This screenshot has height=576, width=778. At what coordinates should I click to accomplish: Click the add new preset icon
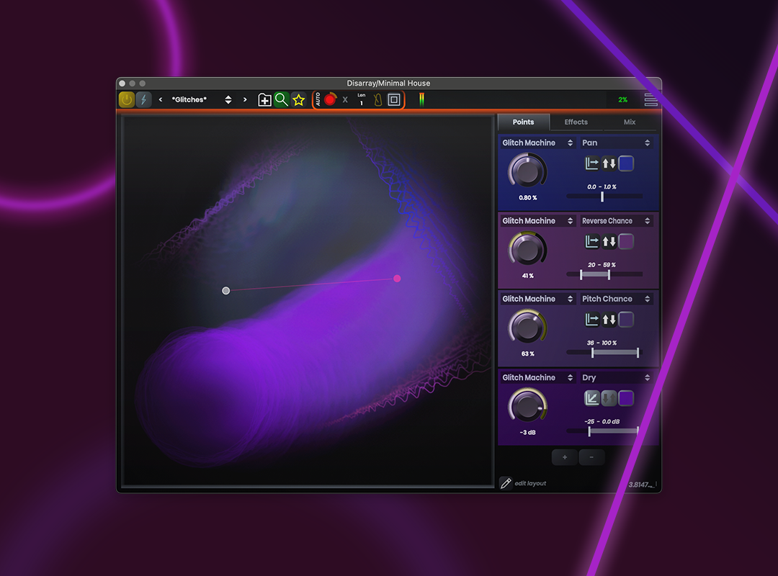click(x=264, y=100)
